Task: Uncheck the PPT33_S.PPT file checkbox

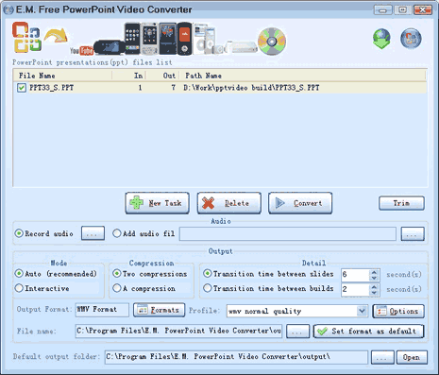Action: click(22, 88)
